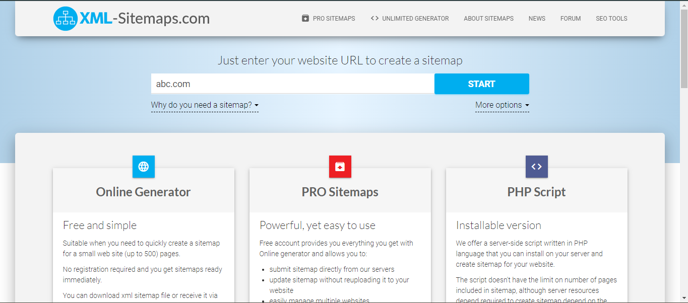Open the More options dropdown
688x303 pixels.
pos(502,105)
